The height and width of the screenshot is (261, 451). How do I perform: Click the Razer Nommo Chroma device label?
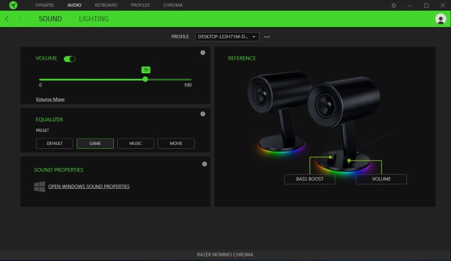pyautogui.click(x=225, y=255)
